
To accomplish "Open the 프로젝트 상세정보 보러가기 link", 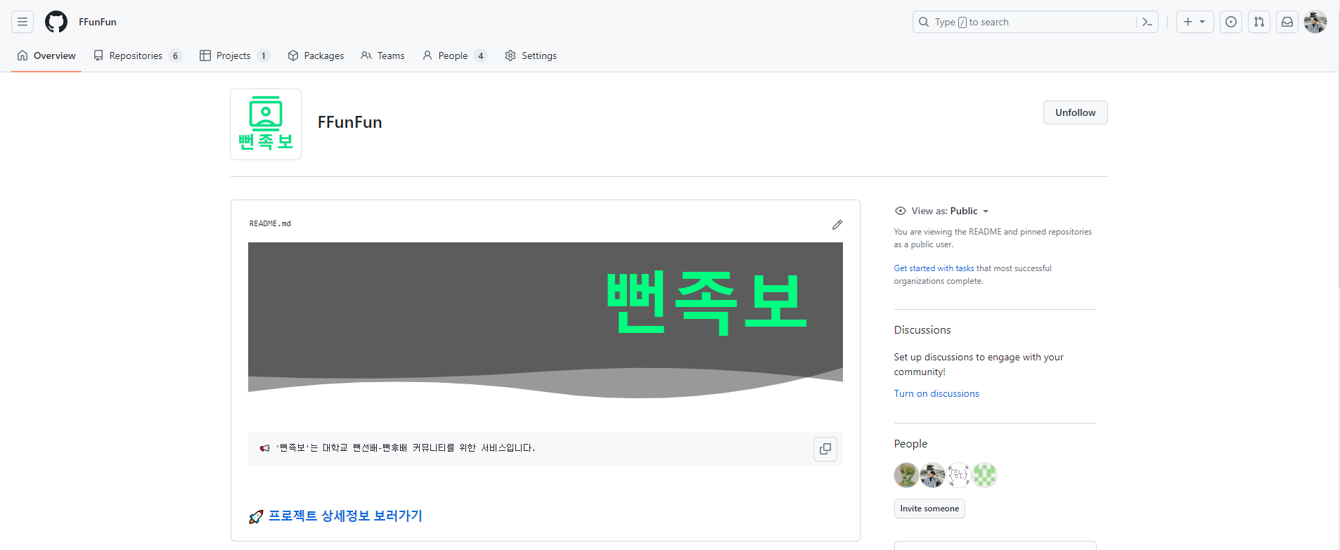I will (x=345, y=516).
